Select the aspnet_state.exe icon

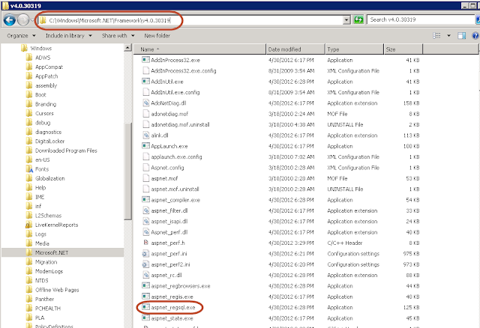(145, 318)
